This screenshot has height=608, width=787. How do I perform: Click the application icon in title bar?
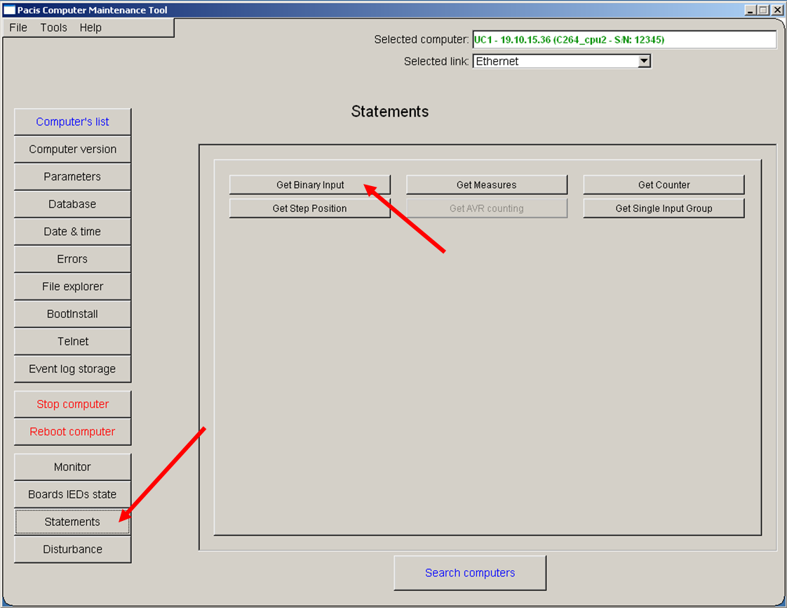tap(10, 10)
